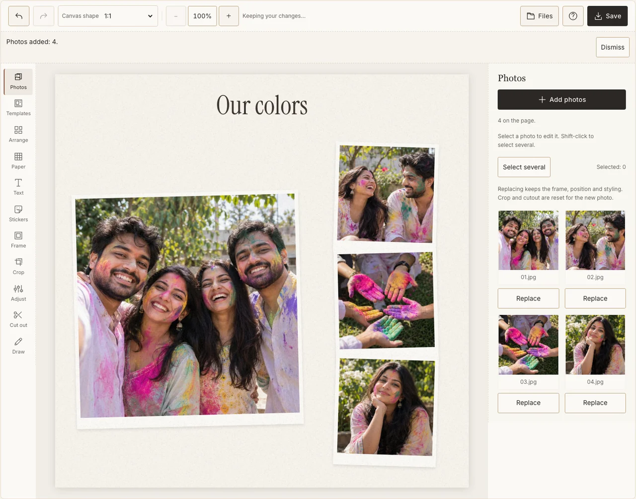Replace photo 03.jpg
The image size is (636, 499).
click(528, 403)
